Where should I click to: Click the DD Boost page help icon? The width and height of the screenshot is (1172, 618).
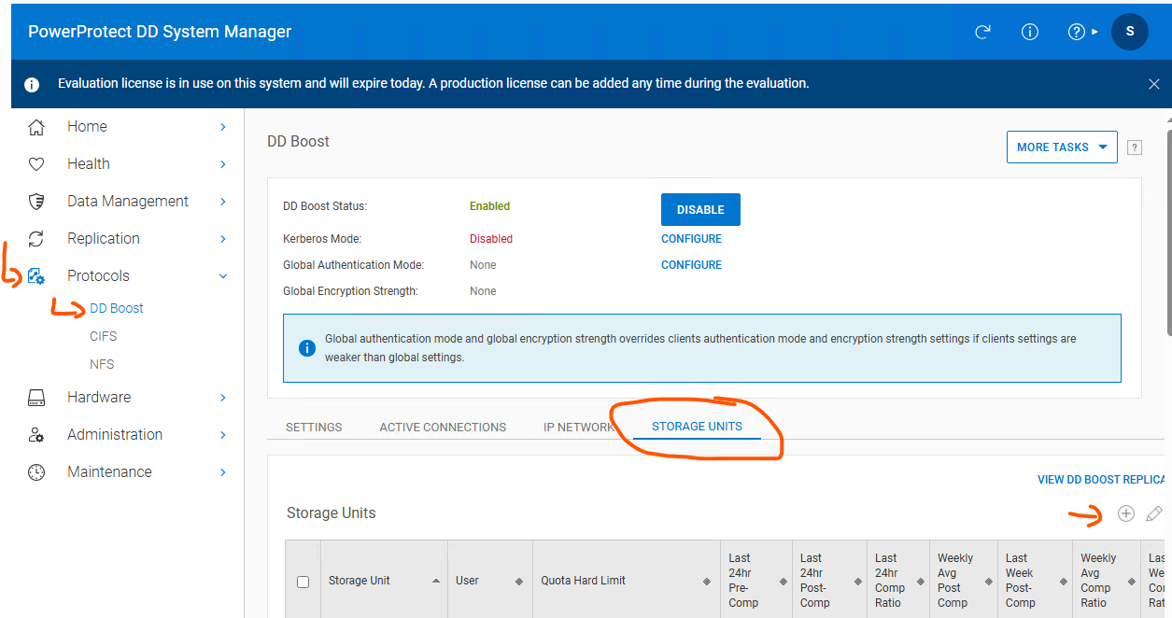[1135, 147]
